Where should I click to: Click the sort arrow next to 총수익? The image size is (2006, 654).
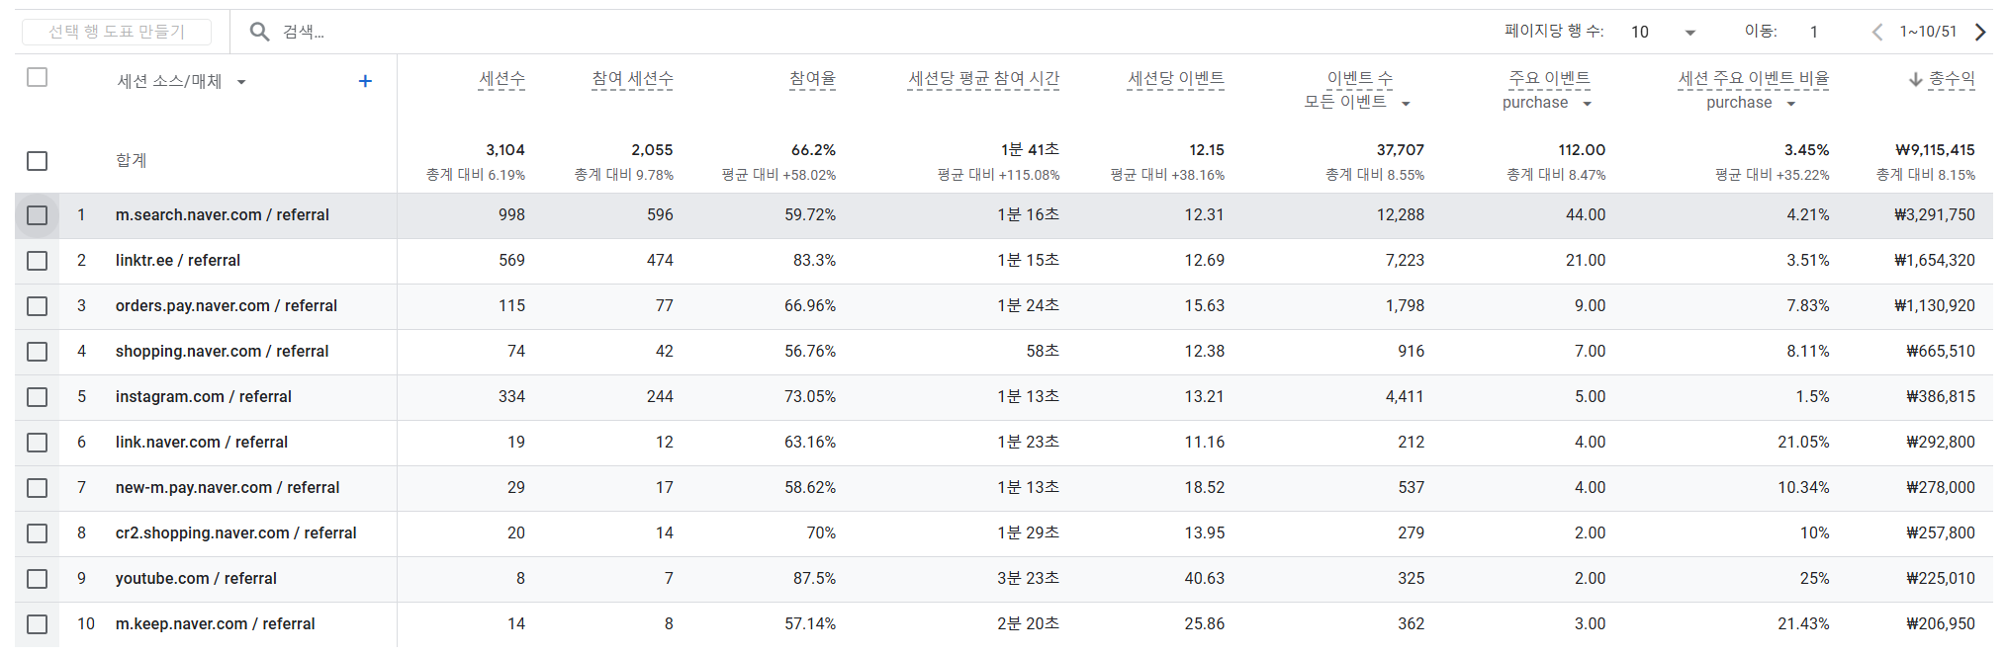click(1916, 79)
